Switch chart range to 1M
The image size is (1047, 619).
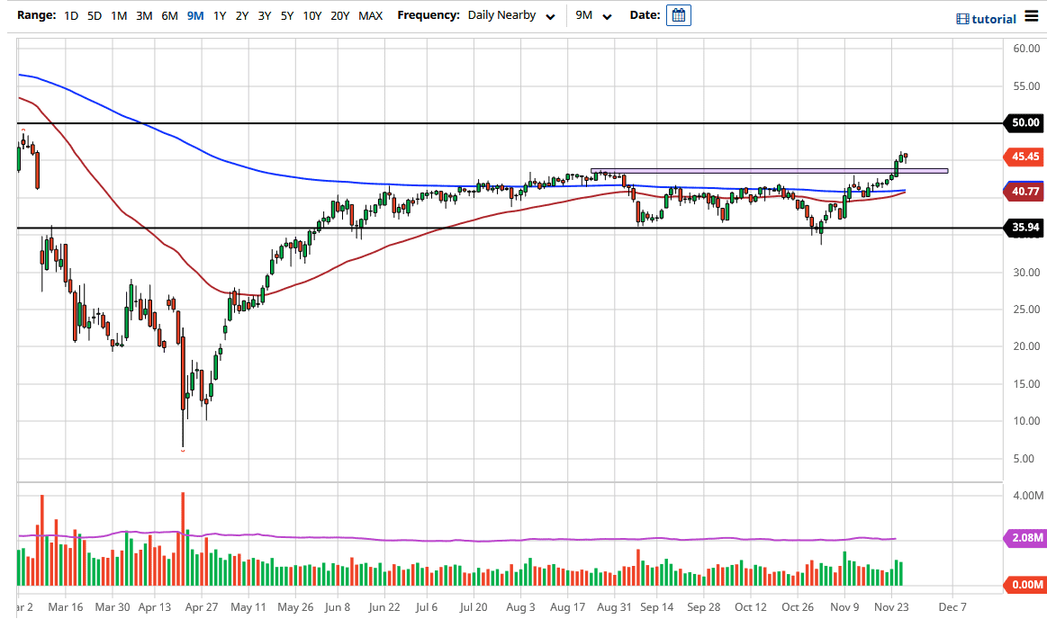(x=119, y=15)
